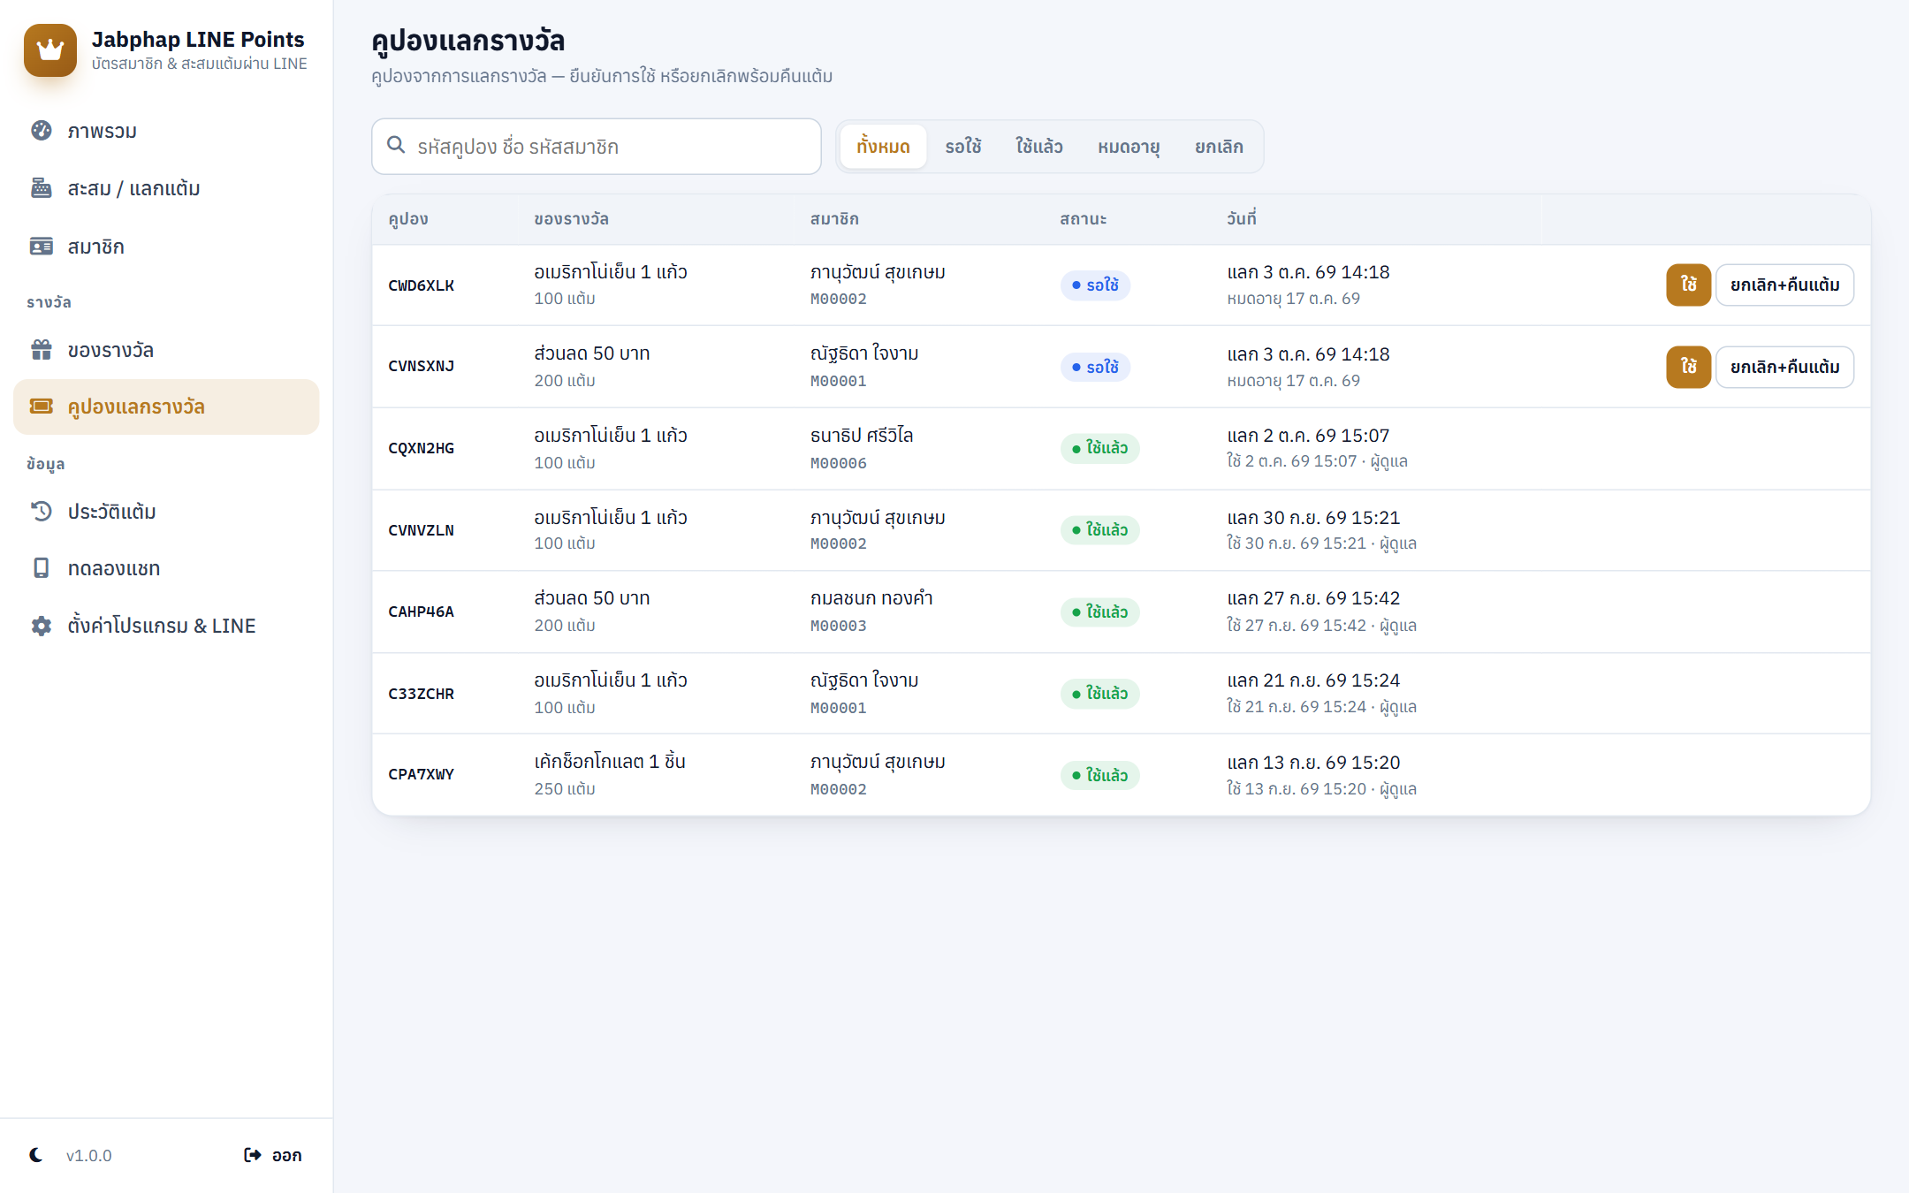Image resolution: width=1909 pixels, height=1193 pixels.
Task: Click the ประวัติแต้ม history icon
Action: tap(42, 512)
